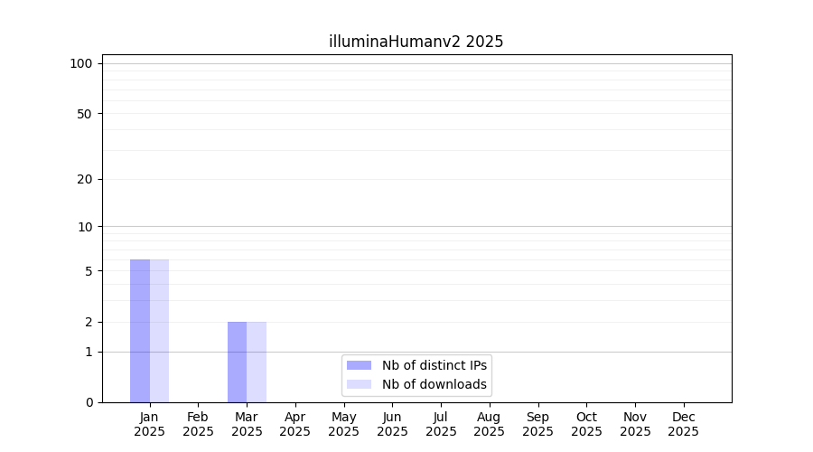Click the January downloads bar
The image size is (813, 452).
click(159, 331)
